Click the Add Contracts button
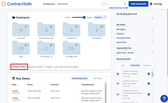The height and width of the screenshot is (103, 168). coord(138,4)
